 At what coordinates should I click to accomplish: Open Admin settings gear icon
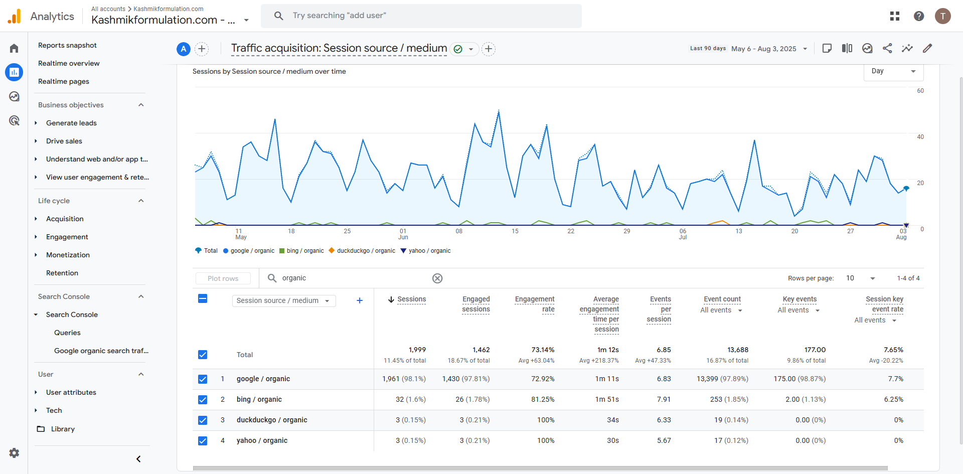(x=14, y=453)
